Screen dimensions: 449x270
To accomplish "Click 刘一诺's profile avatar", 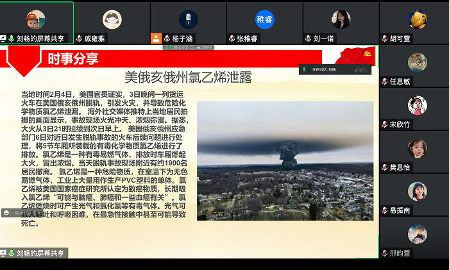I will tap(341, 19).
